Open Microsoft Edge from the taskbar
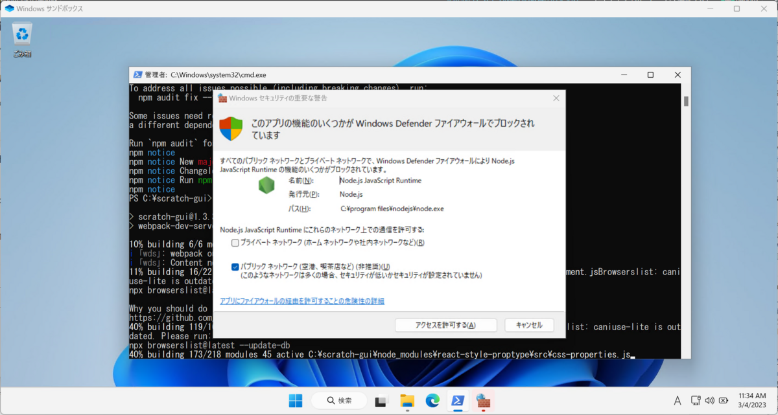Viewport: 778px width, 415px height. [432, 401]
